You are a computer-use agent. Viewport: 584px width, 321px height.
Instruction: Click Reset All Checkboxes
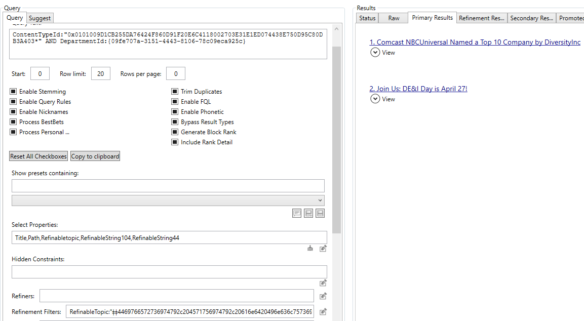[x=38, y=156]
